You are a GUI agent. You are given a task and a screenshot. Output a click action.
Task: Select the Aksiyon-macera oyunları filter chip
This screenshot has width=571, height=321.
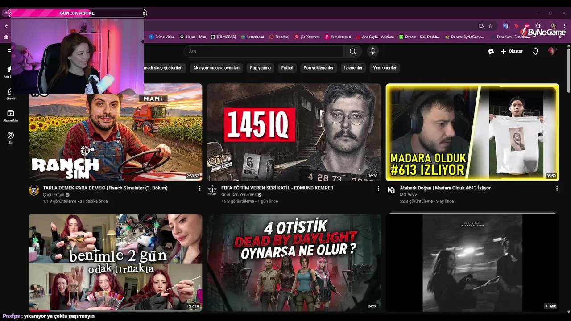click(x=216, y=68)
